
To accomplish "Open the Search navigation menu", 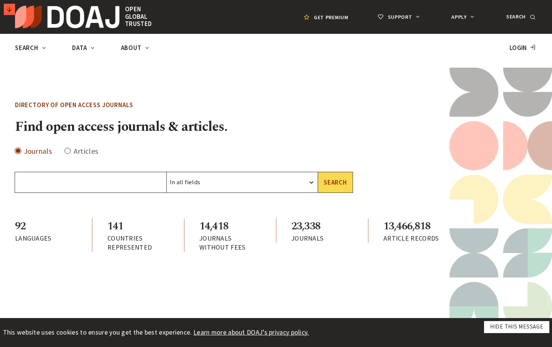I will click(30, 48).
